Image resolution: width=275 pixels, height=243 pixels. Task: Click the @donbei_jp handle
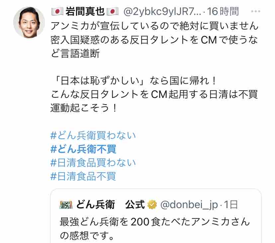(189, 204)
